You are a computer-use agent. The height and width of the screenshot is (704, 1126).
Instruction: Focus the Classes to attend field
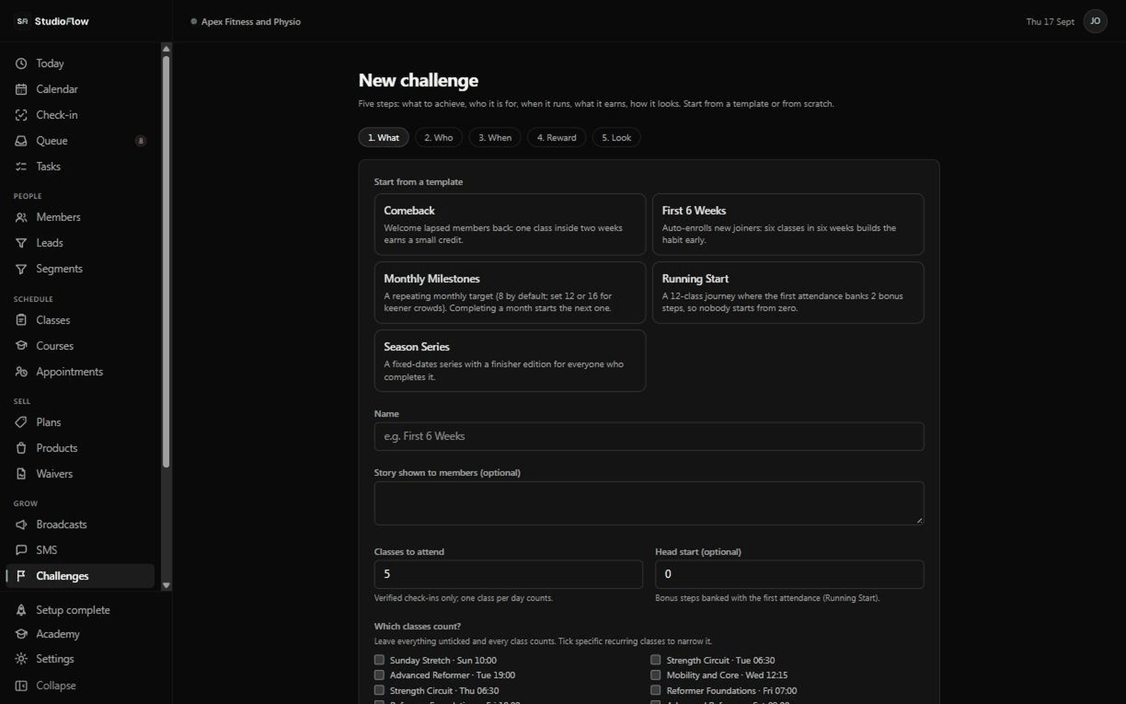(508, 574)
